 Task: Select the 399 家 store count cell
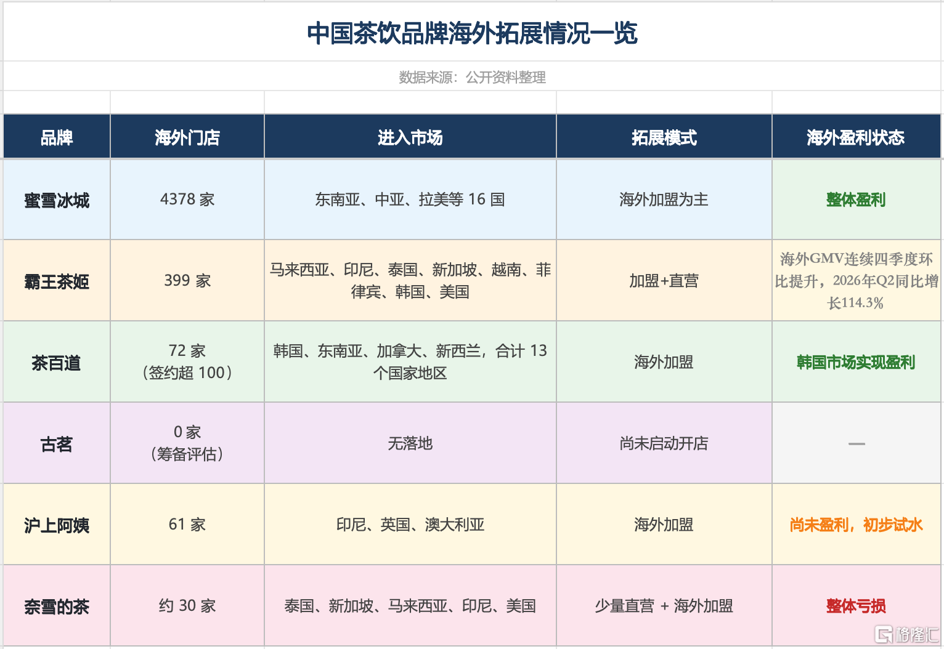coord(187,281)
